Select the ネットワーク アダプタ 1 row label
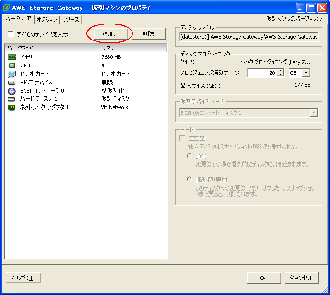This screenshot has height=295, width=330. (x=44, y=107)
